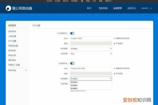158x105 pixels.
Task: Click 蒲公英 link in top bar
Action: pyautogui.click(x=66, y=1)
